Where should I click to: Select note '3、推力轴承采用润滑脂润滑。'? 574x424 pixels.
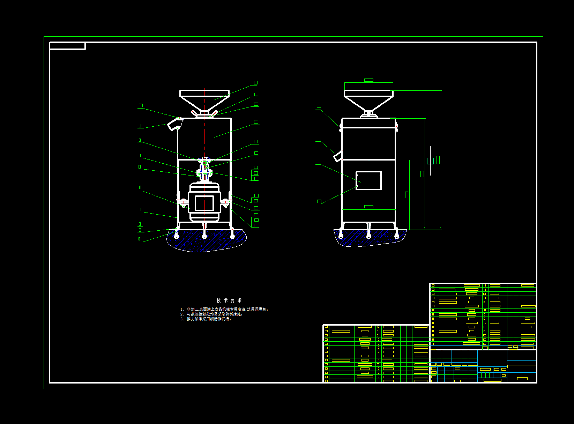pos(206,319)
